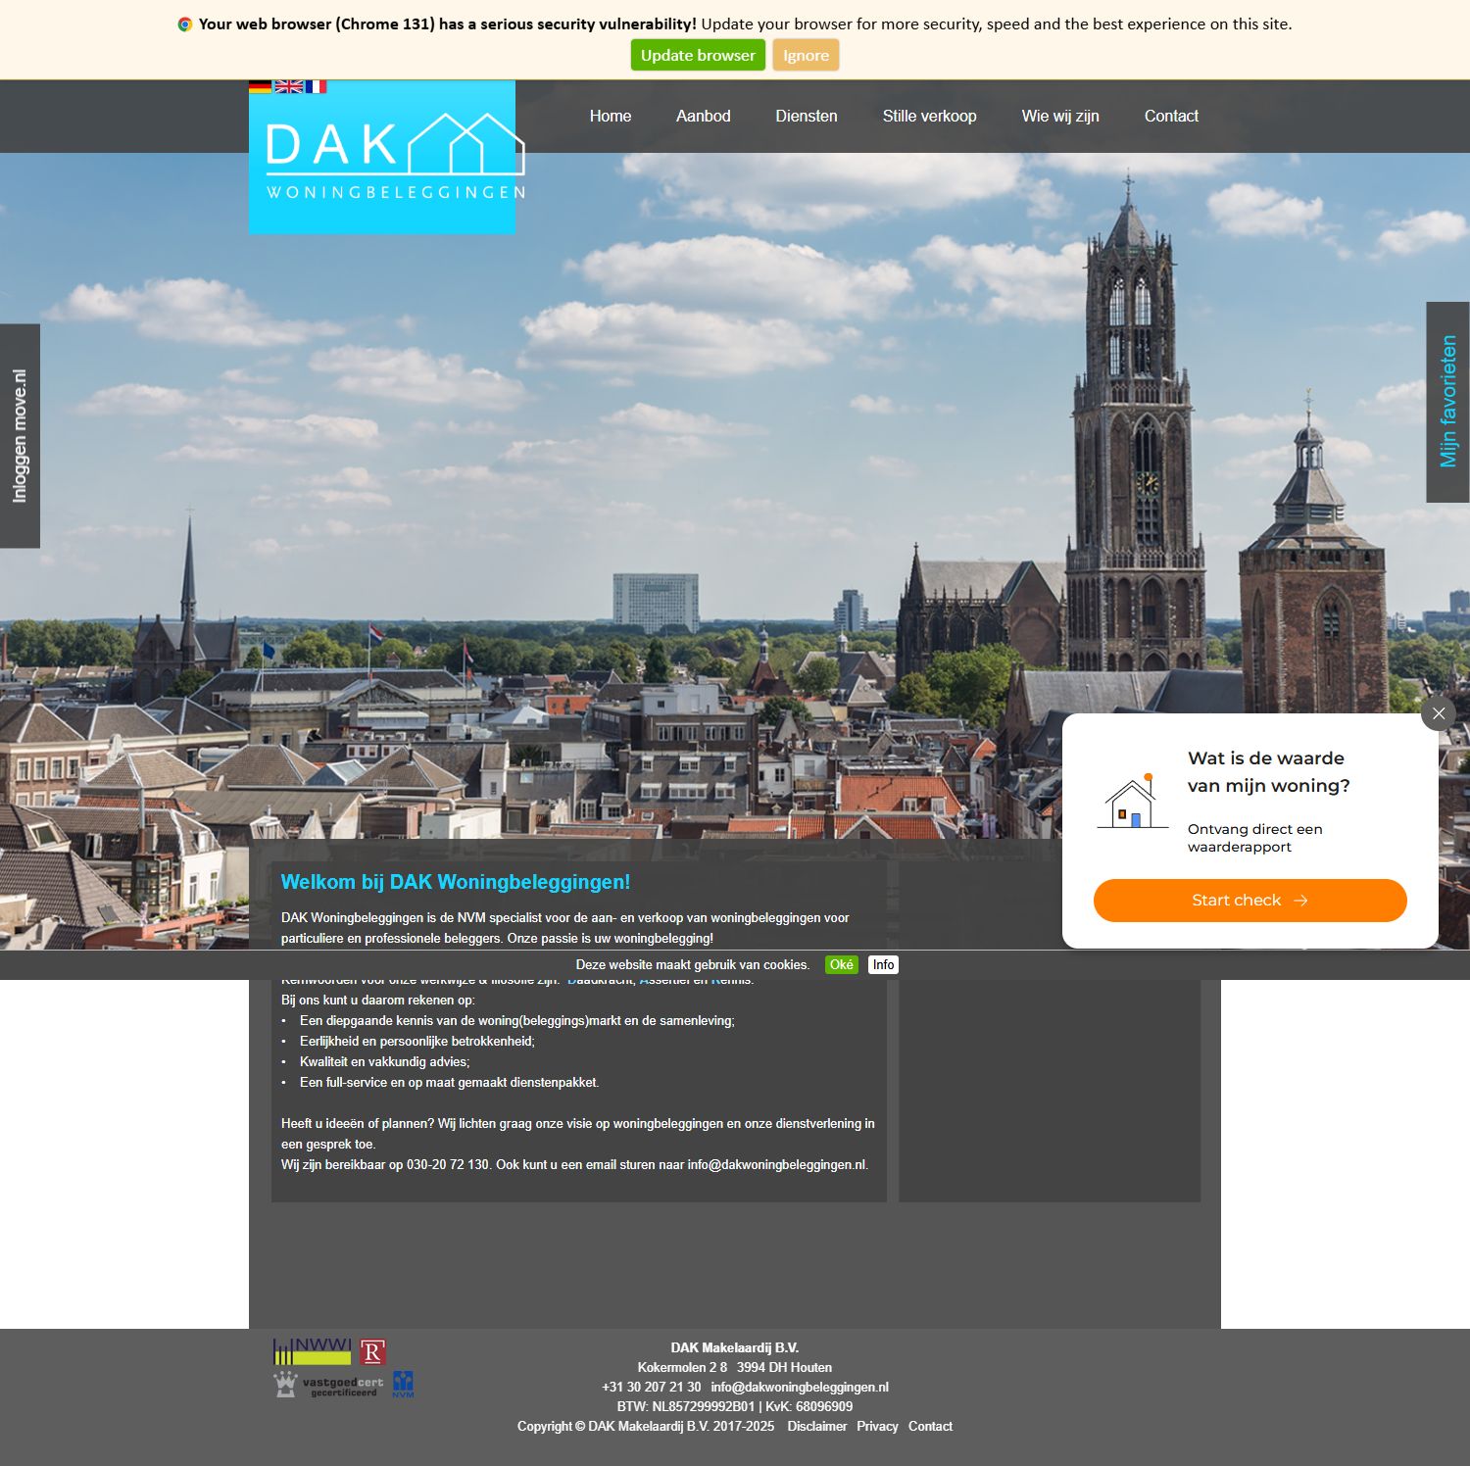Screen dimensions: 1470x1466
Task: Navigate to Stille verkoop section
Action: coord(929,116)
